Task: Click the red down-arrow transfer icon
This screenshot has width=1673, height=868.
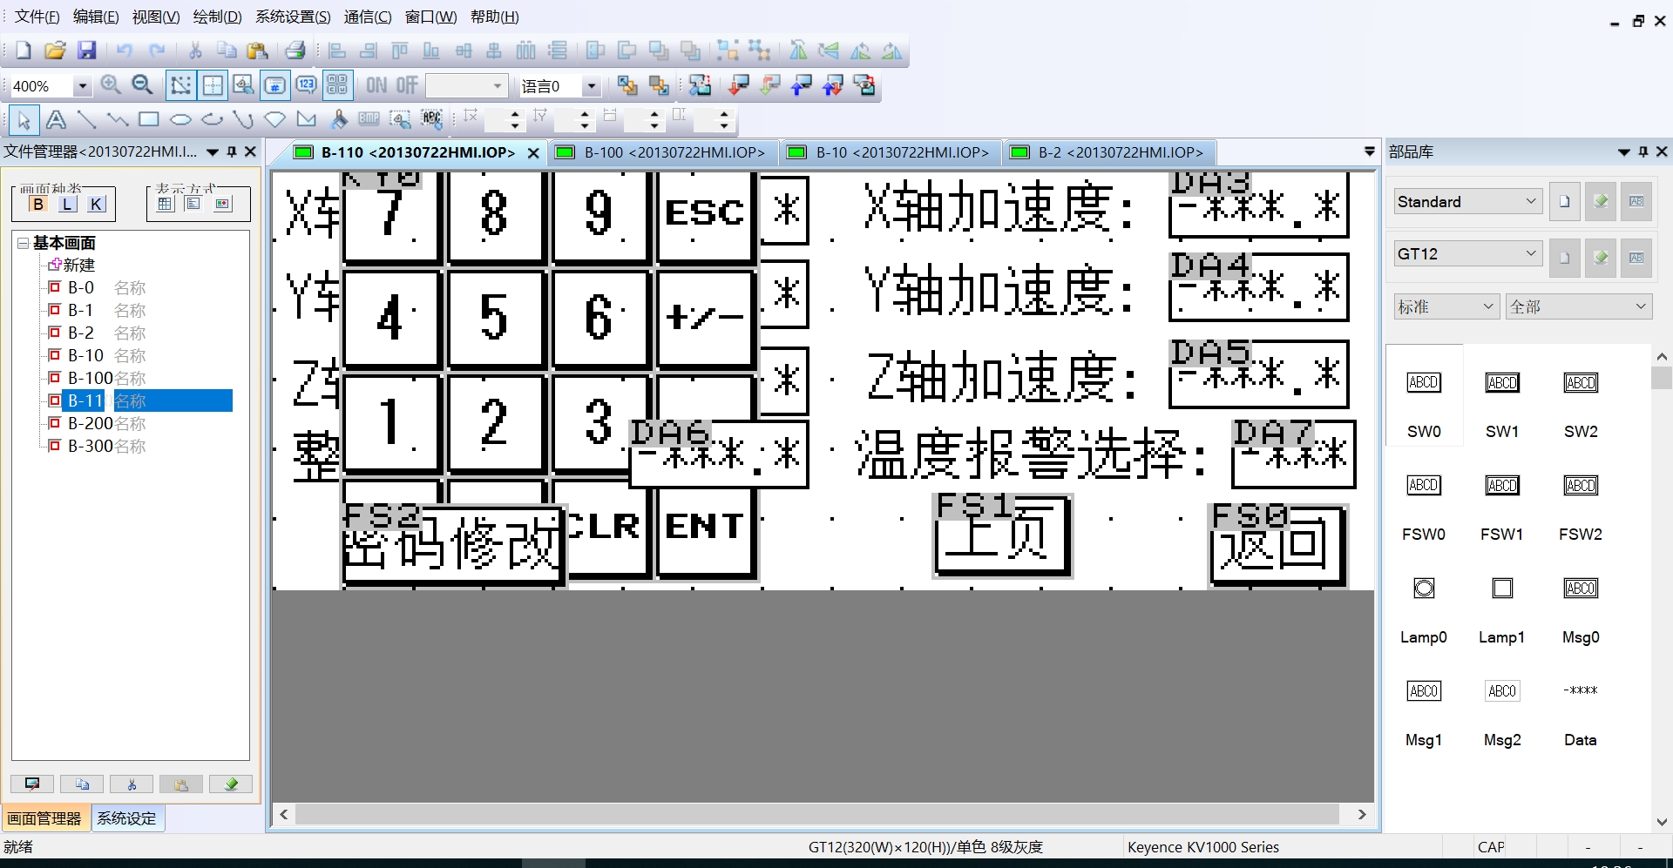Action: [x=739, y=85]
